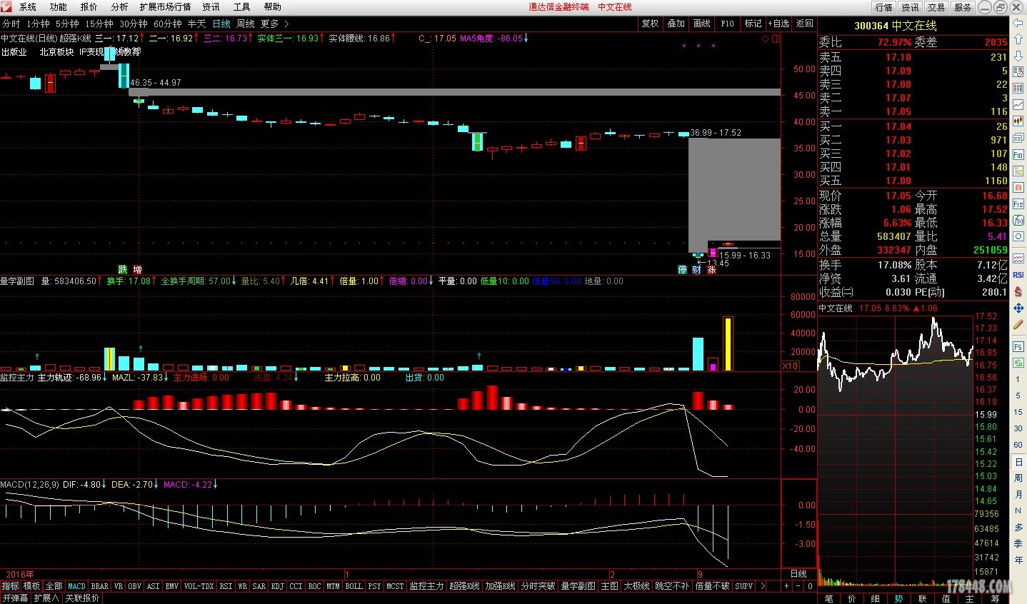Click the 画线 drawing button
Image resolution: width=1027 pixels, height=604 pixels.
click(702, 24)
